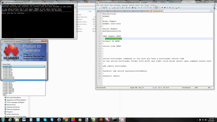Open the Search menu in Notepad++
Image resolution: width=217 pixels, height=122 pixels.
106,5
